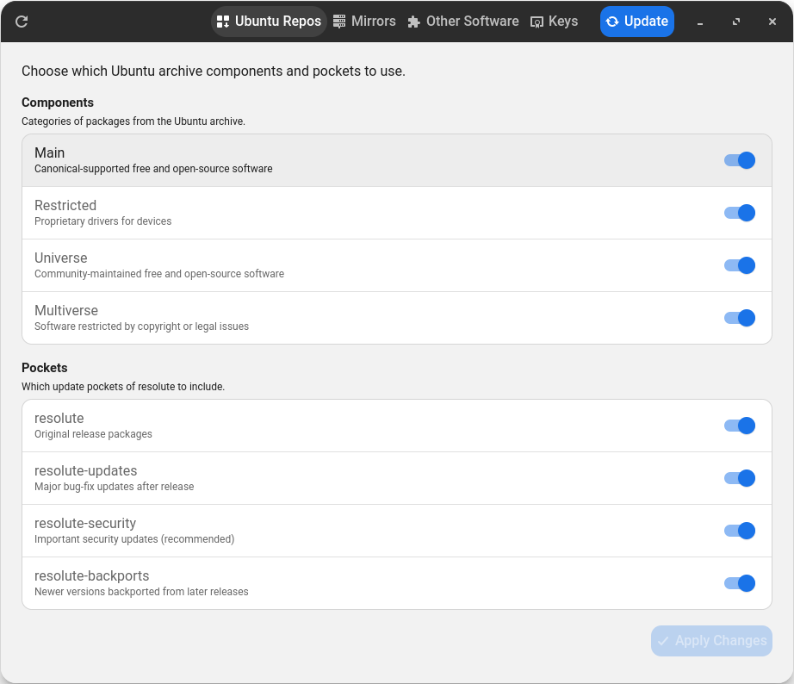Close the window
This screenshot has width=794, height=684.
point(772,22)
